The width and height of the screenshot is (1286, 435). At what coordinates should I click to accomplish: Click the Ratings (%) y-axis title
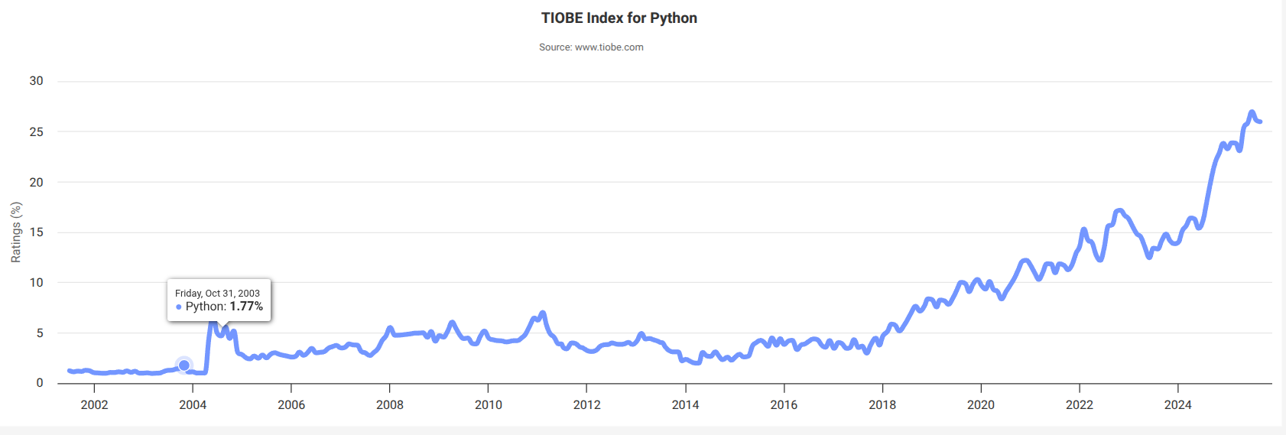(x=16, y=232)
